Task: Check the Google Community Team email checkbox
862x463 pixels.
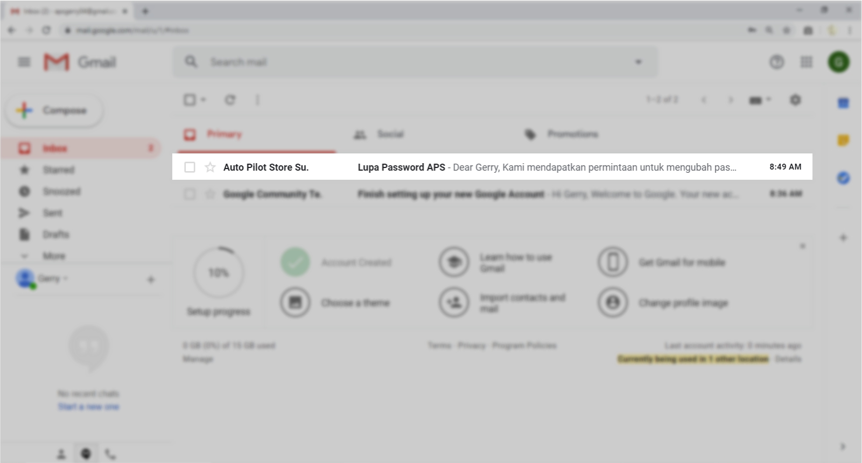Action: 190,194
